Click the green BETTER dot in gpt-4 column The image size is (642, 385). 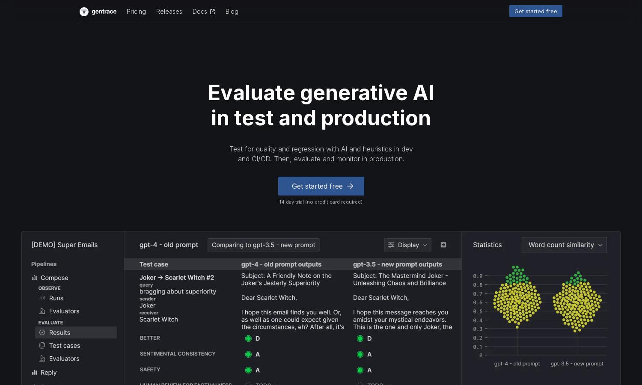(248, 338)
